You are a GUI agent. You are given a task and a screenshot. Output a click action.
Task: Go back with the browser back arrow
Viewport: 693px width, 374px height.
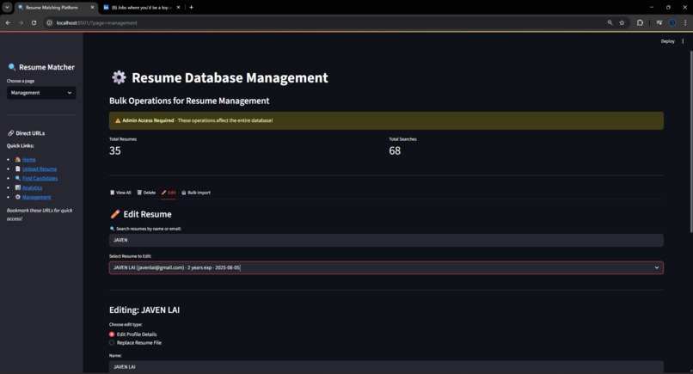click(8, 22)
